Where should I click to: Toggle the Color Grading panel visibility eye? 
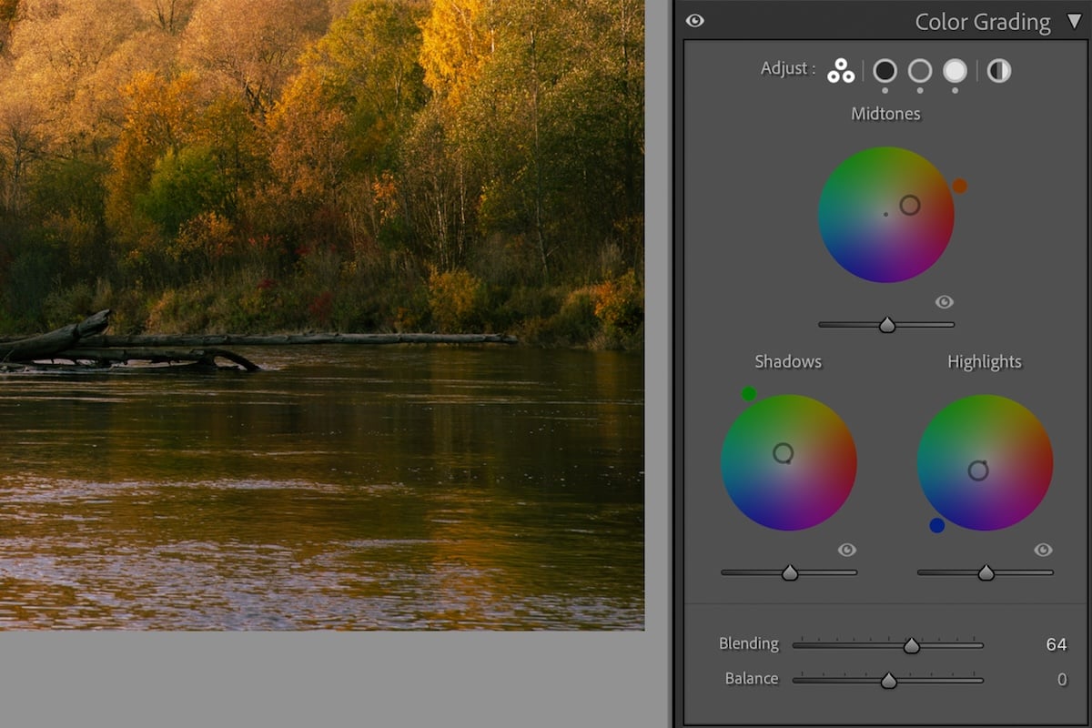[695, 20]
